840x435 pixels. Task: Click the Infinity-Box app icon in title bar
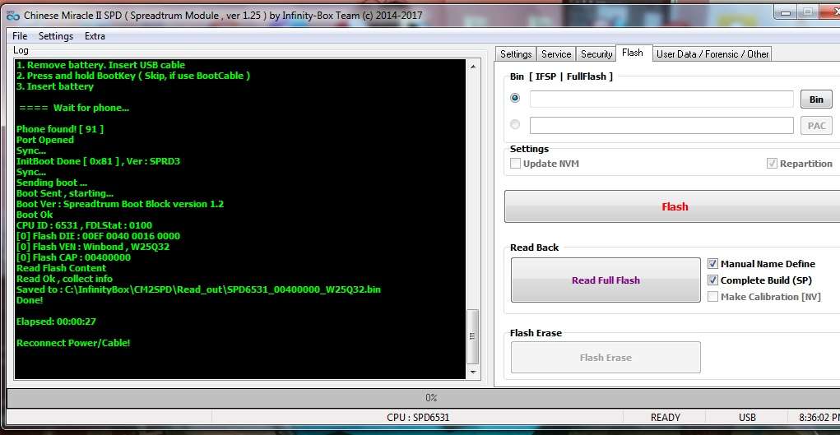click(x=12, y=16)
